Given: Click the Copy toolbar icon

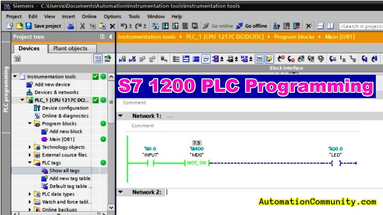Looking at the screenshot, I should point(92,26).
